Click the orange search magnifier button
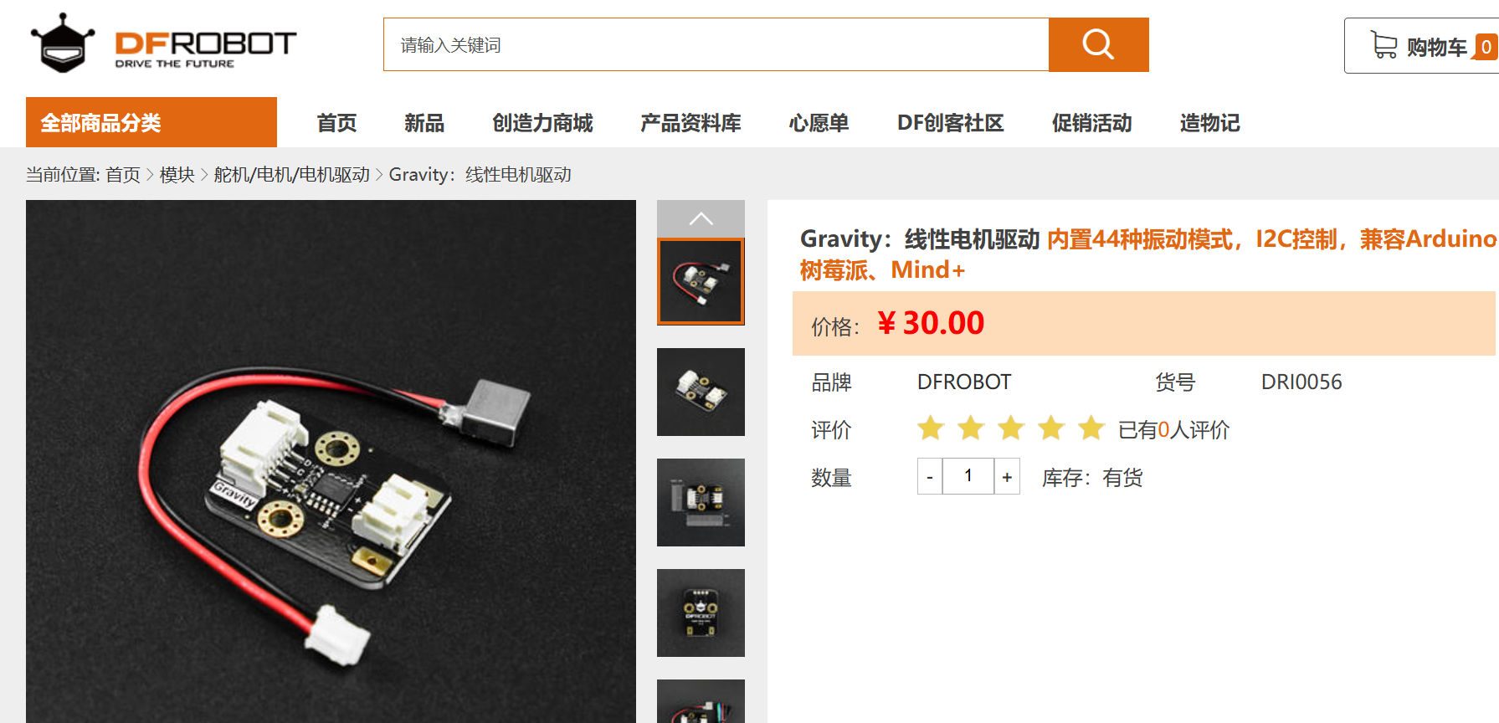1499x723 pixels. point(1098,44)
